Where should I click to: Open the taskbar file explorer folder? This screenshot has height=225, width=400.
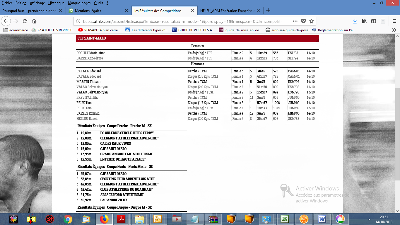[x=139, y=219]
